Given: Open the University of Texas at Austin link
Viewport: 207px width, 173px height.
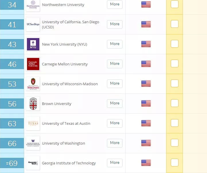Looking at the screenshot, I should pos(66,123).
